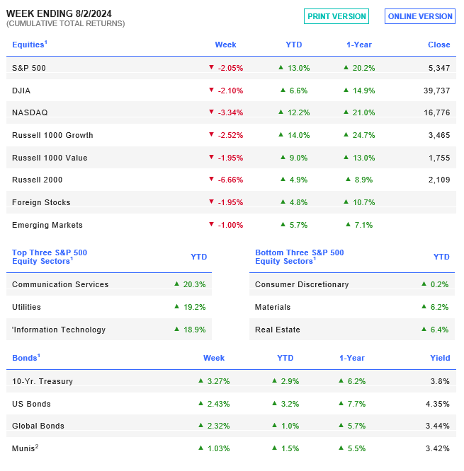Click the Equities section heading
The height and width of the screenshot is (471, 464).
click(30, 45)
